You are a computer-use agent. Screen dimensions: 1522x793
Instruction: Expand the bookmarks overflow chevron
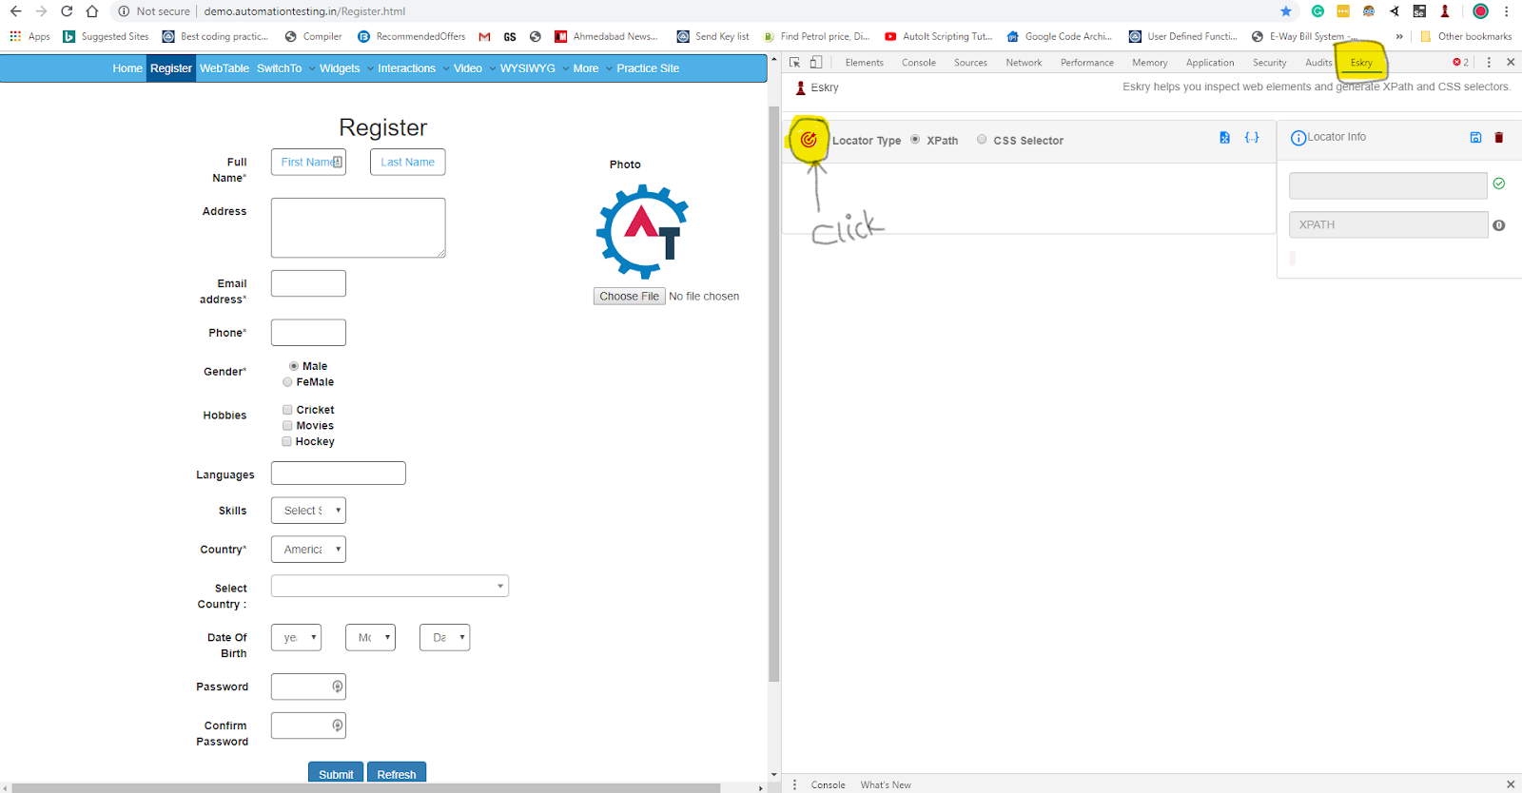click(x=1399, y=37)
